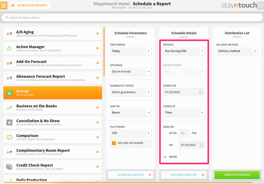Open the Comparison report
Viewport: 264px width, 184px height.
click(53, 137)
